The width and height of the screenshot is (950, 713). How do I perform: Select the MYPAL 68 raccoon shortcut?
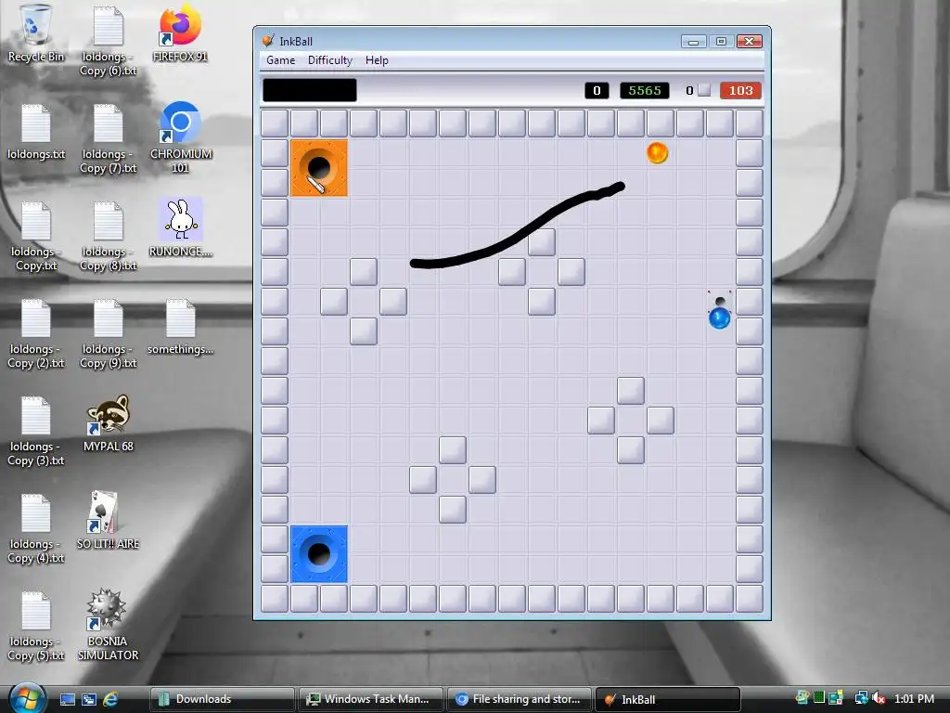pyautogui.click(x=109, y=423)
